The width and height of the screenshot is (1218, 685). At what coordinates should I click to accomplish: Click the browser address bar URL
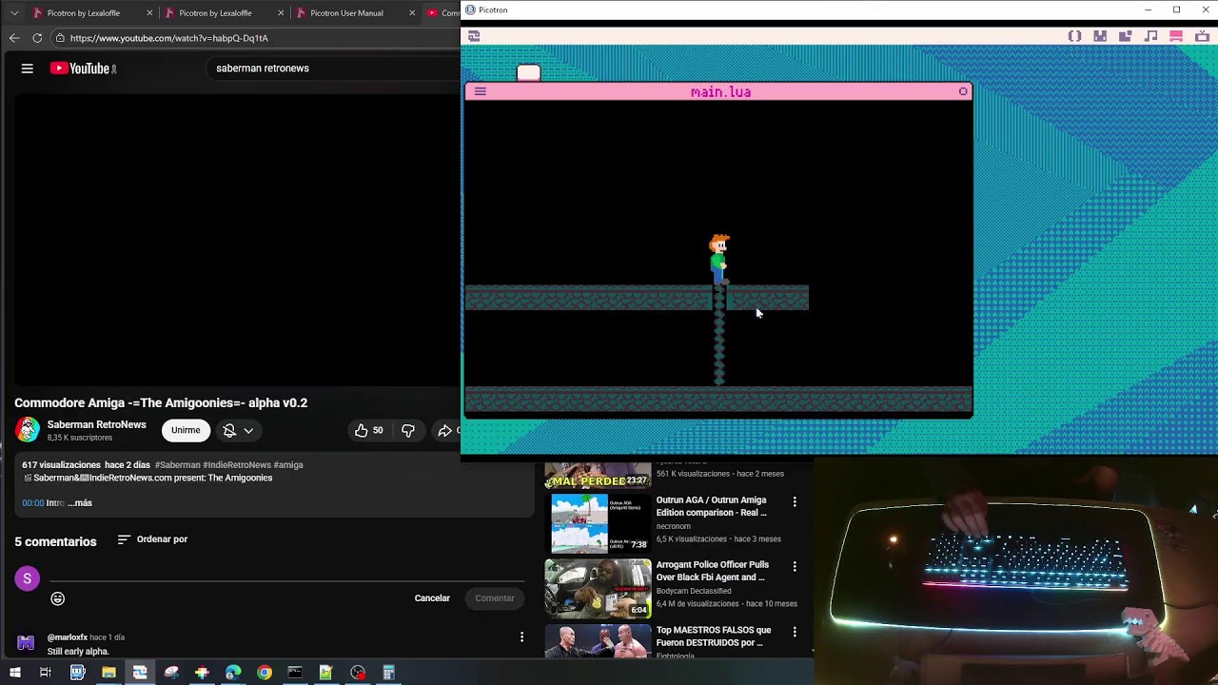pyautogui.click(x=169, y=38)
